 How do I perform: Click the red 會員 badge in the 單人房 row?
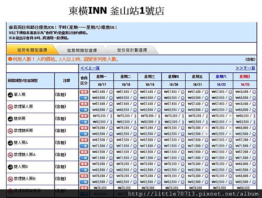84,92
